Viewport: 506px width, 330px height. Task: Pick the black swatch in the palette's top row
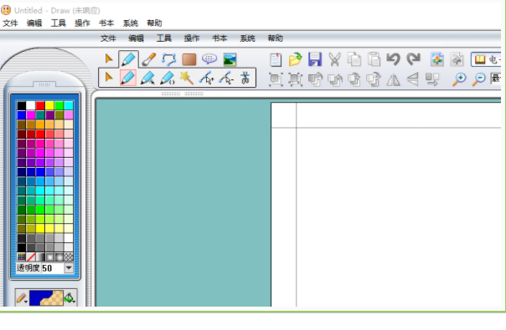(x=21, y=105)
